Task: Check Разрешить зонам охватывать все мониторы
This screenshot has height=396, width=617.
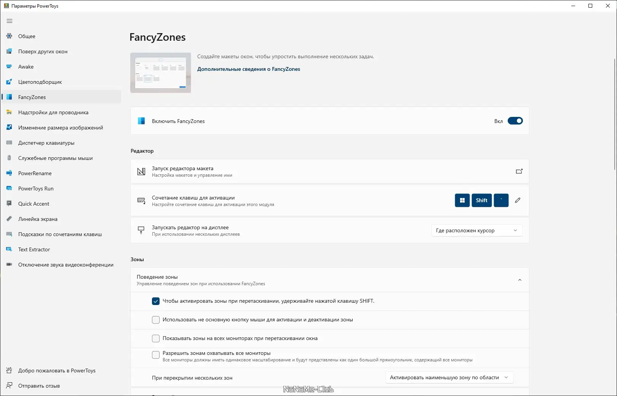Action: point(156,355)
